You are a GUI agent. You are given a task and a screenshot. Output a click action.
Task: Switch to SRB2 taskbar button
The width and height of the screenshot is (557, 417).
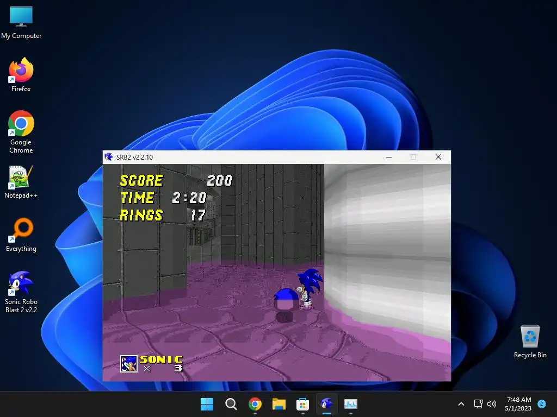tap(327, 404)
